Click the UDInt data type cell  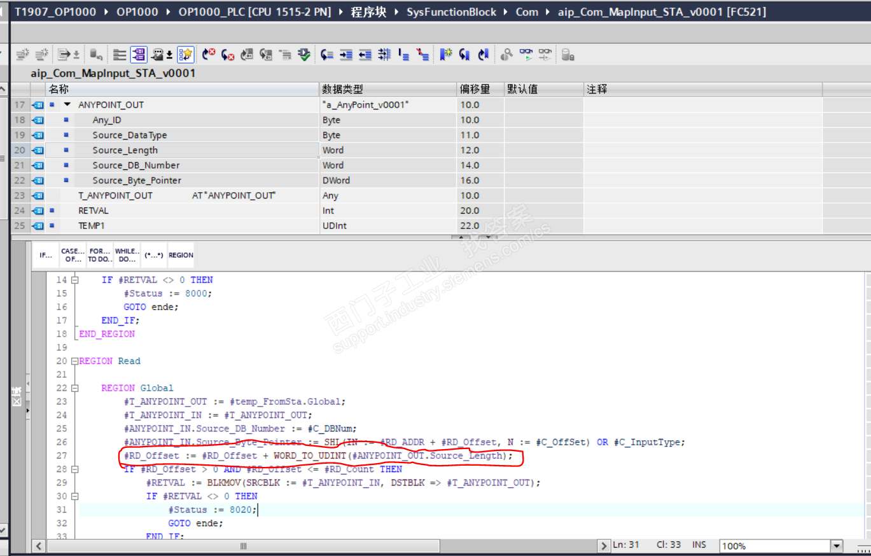(388, 226)
